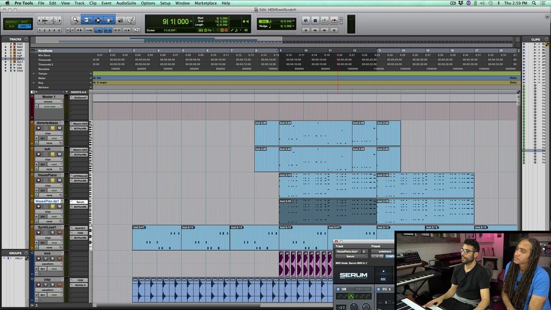The image size is (551, 310).
Task: Enable Shuffle edit mode
Action: [x=11, y=22]
